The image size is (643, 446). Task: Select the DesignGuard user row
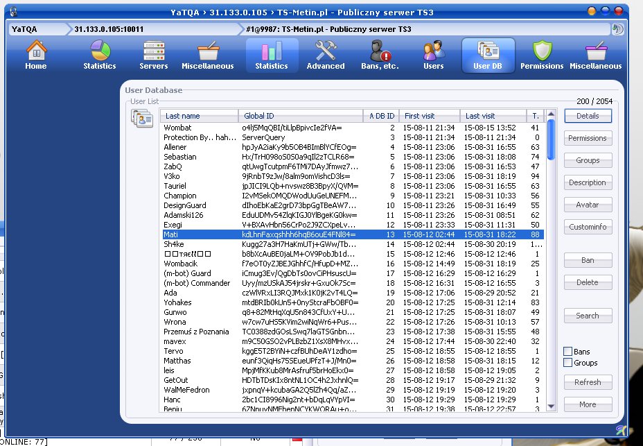click(x=353, y=205)
